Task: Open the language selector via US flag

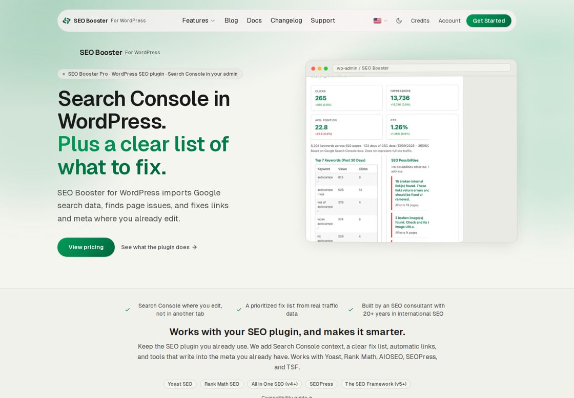Action: [380, 21]
